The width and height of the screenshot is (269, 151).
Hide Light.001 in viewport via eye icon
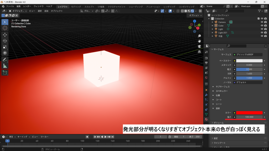pyautogui.click(x=262, y=33)
